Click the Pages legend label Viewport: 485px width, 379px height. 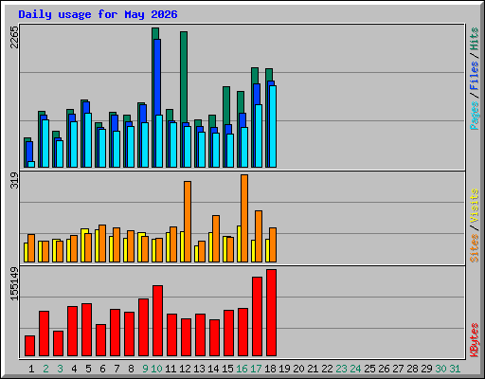(x=475, y=116)
